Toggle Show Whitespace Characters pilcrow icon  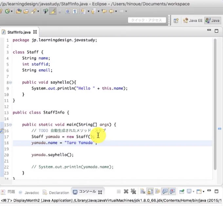75,11
